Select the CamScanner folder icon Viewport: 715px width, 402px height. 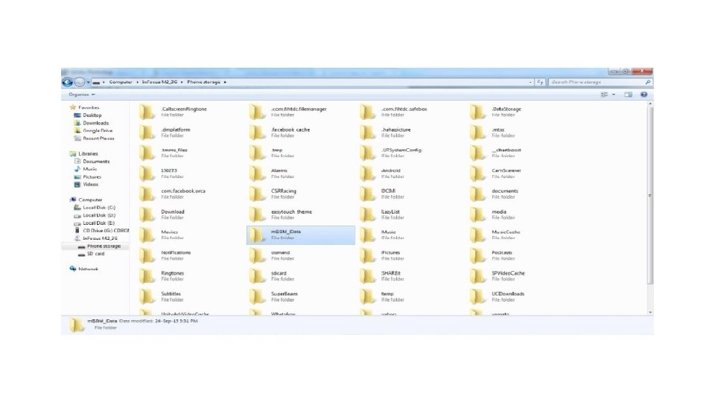point(477,173)
